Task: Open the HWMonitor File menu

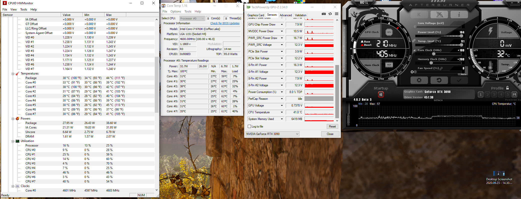Action: point(5,9)
